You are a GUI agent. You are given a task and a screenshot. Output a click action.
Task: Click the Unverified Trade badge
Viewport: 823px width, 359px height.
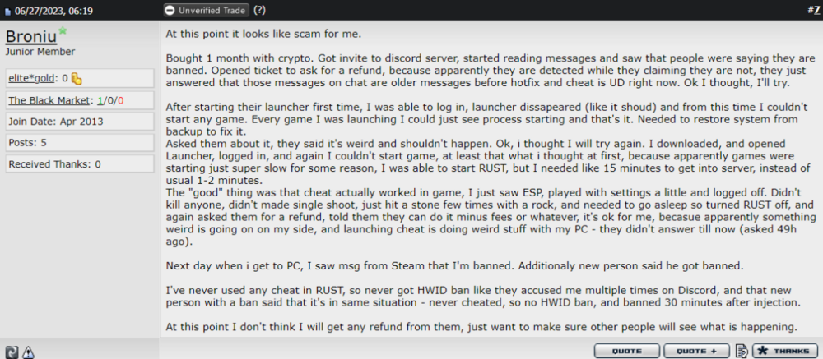(x=206, y=11)
